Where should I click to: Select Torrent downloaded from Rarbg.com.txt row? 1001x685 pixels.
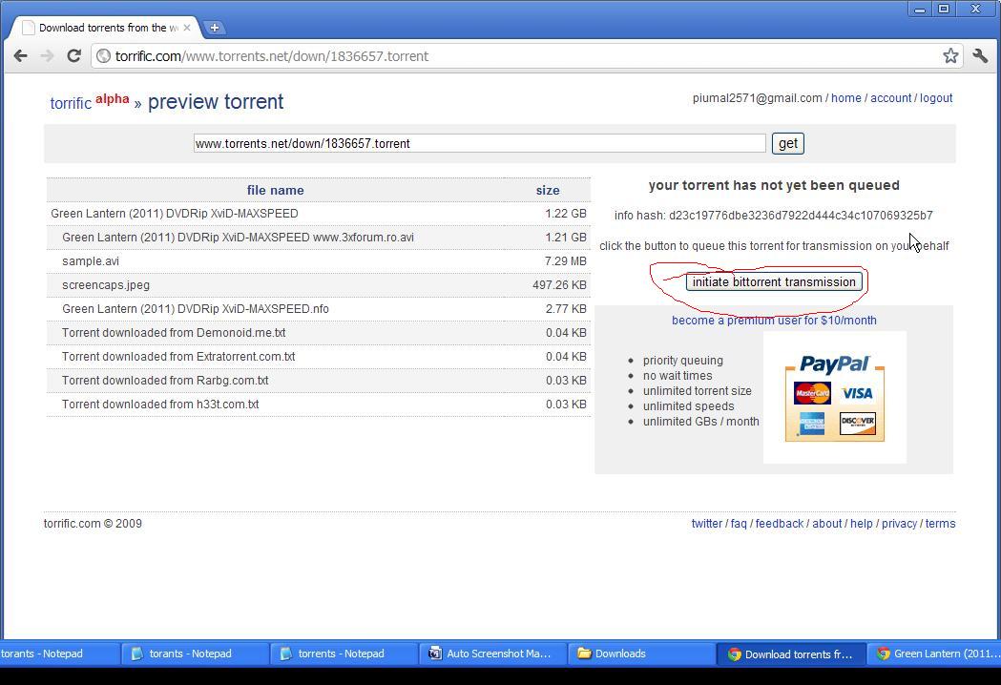(318, 381)
